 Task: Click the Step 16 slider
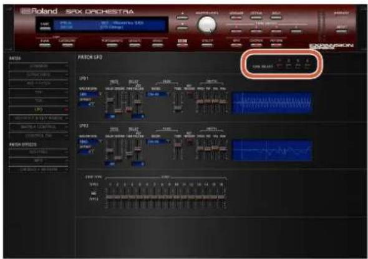tap(221, 197)
